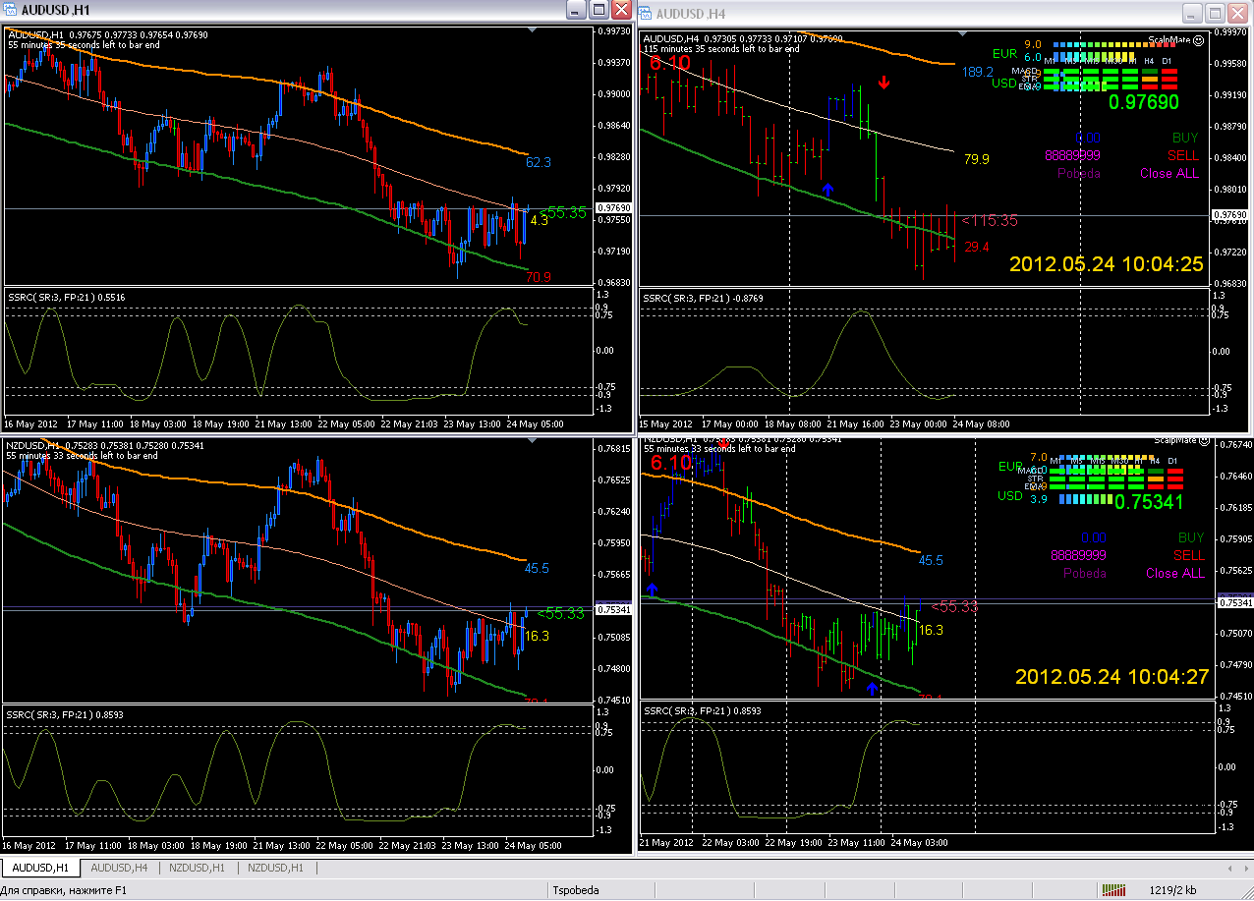Switch to the AUDUSD,H1 chart tab
Viewport: 1254px width, 901px height.
coord(40,868)
